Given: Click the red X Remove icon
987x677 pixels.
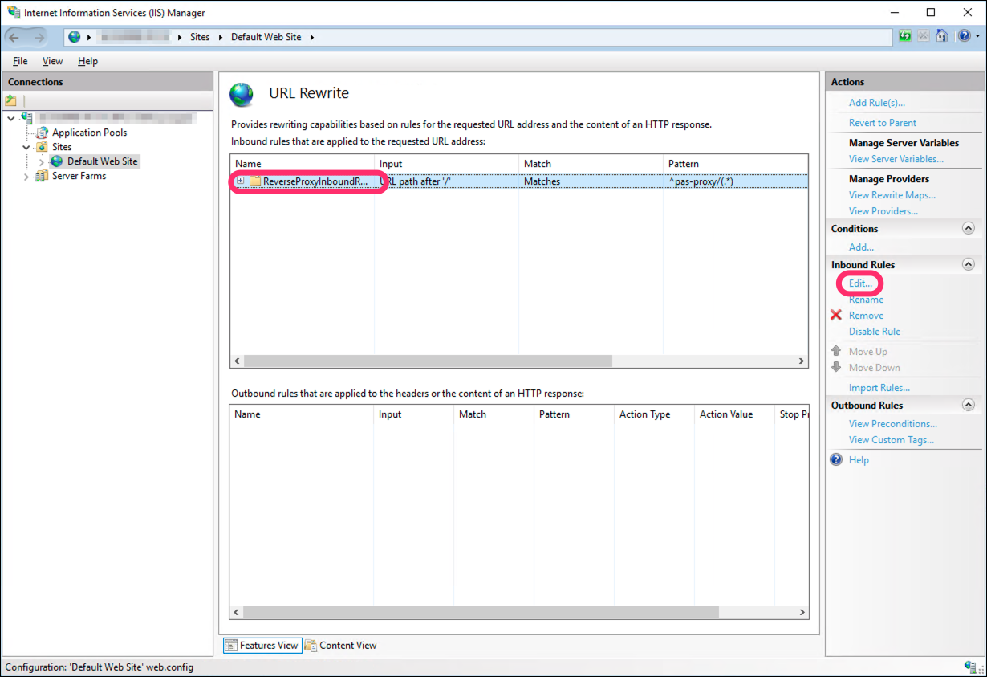Looking at the screenshot, I should pos(836,316).
